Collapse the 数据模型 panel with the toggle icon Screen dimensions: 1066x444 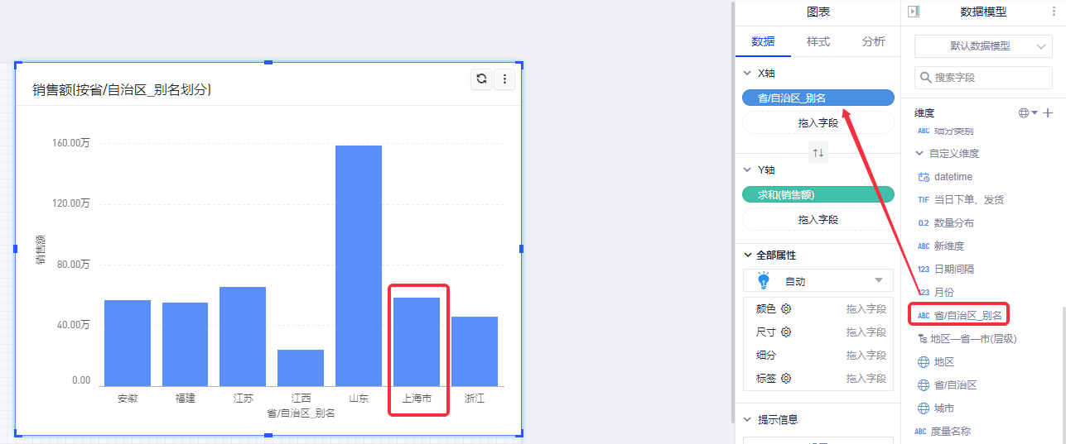(914, 12)
